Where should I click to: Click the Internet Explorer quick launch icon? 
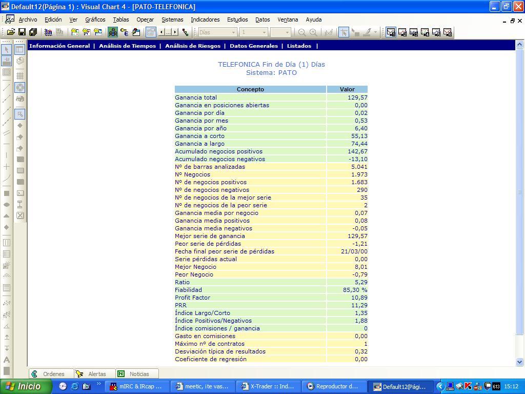[75, 386]
